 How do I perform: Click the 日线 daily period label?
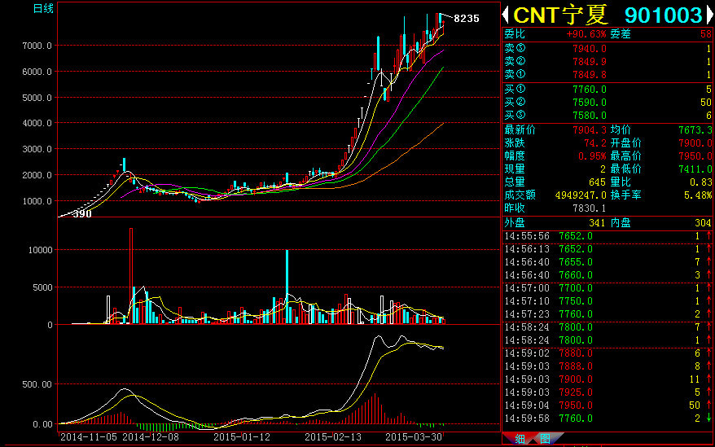pyautogui.click(x=43, y=8)
